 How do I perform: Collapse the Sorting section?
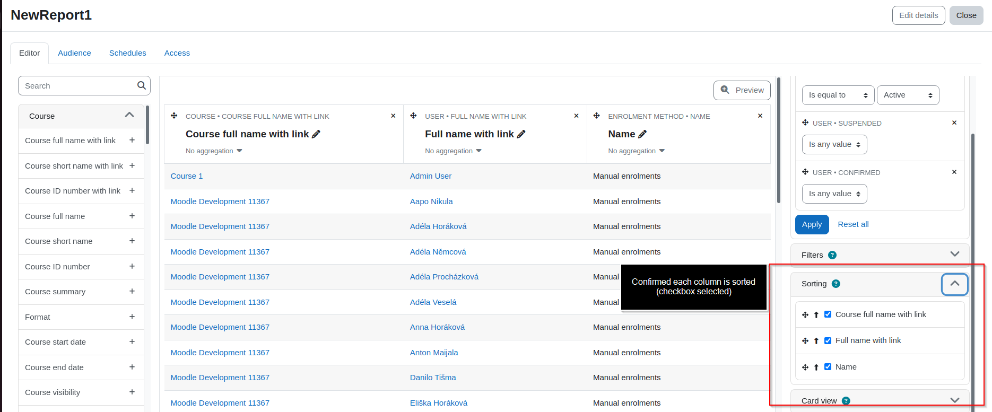(955, 284)
